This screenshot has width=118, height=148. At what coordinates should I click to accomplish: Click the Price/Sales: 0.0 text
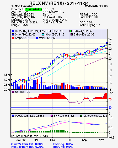pyautogui.click(x=89, y=17)
